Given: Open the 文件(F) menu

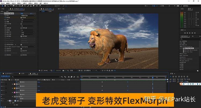Looking at the screenshot, I should 3,3.
